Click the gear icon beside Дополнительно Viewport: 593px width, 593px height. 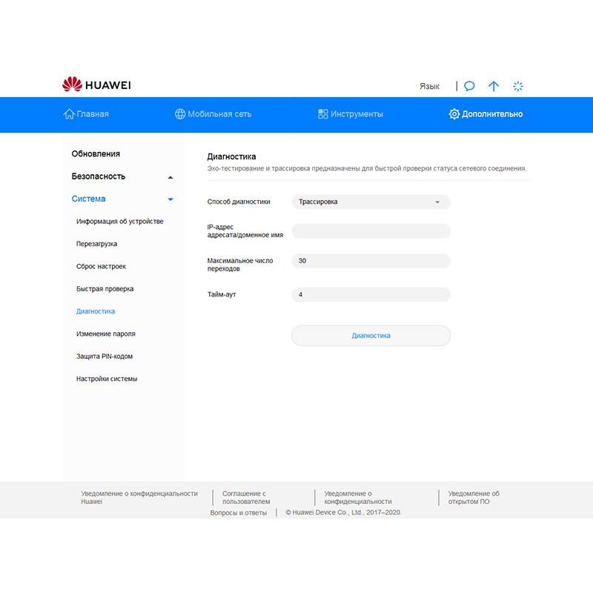454,114
